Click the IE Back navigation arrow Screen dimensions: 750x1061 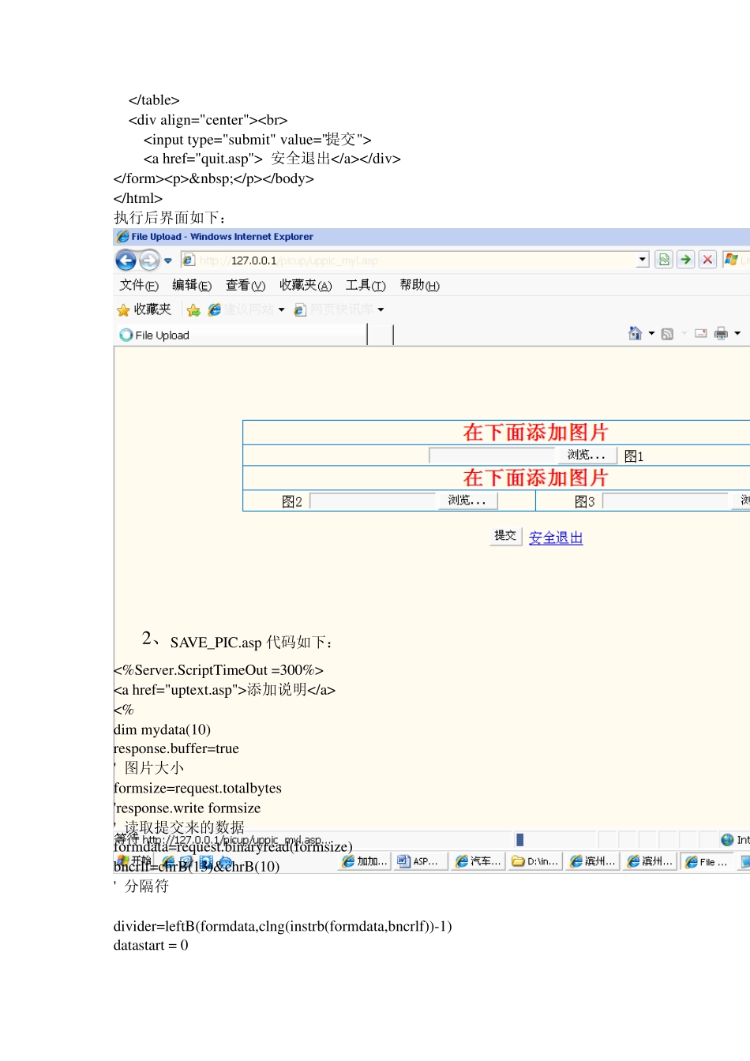(126, 260)
